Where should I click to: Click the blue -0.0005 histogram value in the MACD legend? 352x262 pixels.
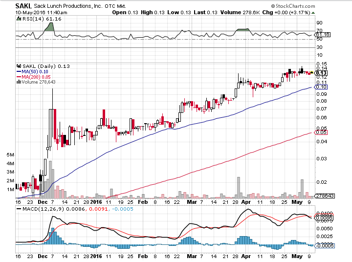(x=122, y=209)
